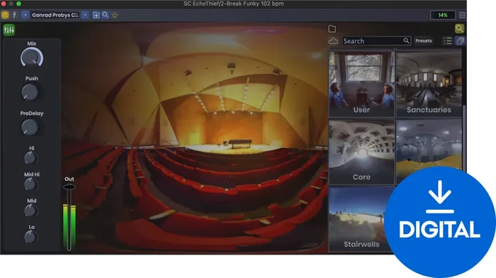Toggle the green mixer controls panel icon
Screen dimensions: 496x278
[9, 30]
